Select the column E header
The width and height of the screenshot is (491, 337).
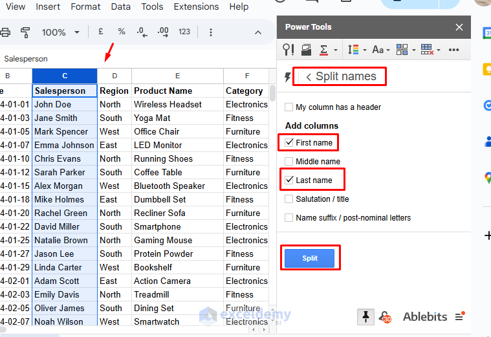click(x=177, y=76)
